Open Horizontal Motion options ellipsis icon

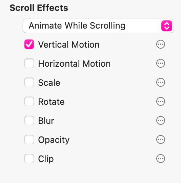[x=161, y=63]
